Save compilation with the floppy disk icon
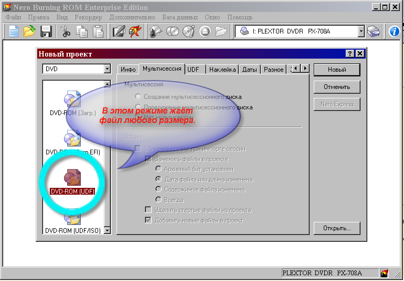Screen dimensions: 404x281 [x=46, y=31]
